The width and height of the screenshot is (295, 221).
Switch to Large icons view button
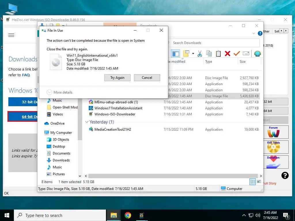259,182
